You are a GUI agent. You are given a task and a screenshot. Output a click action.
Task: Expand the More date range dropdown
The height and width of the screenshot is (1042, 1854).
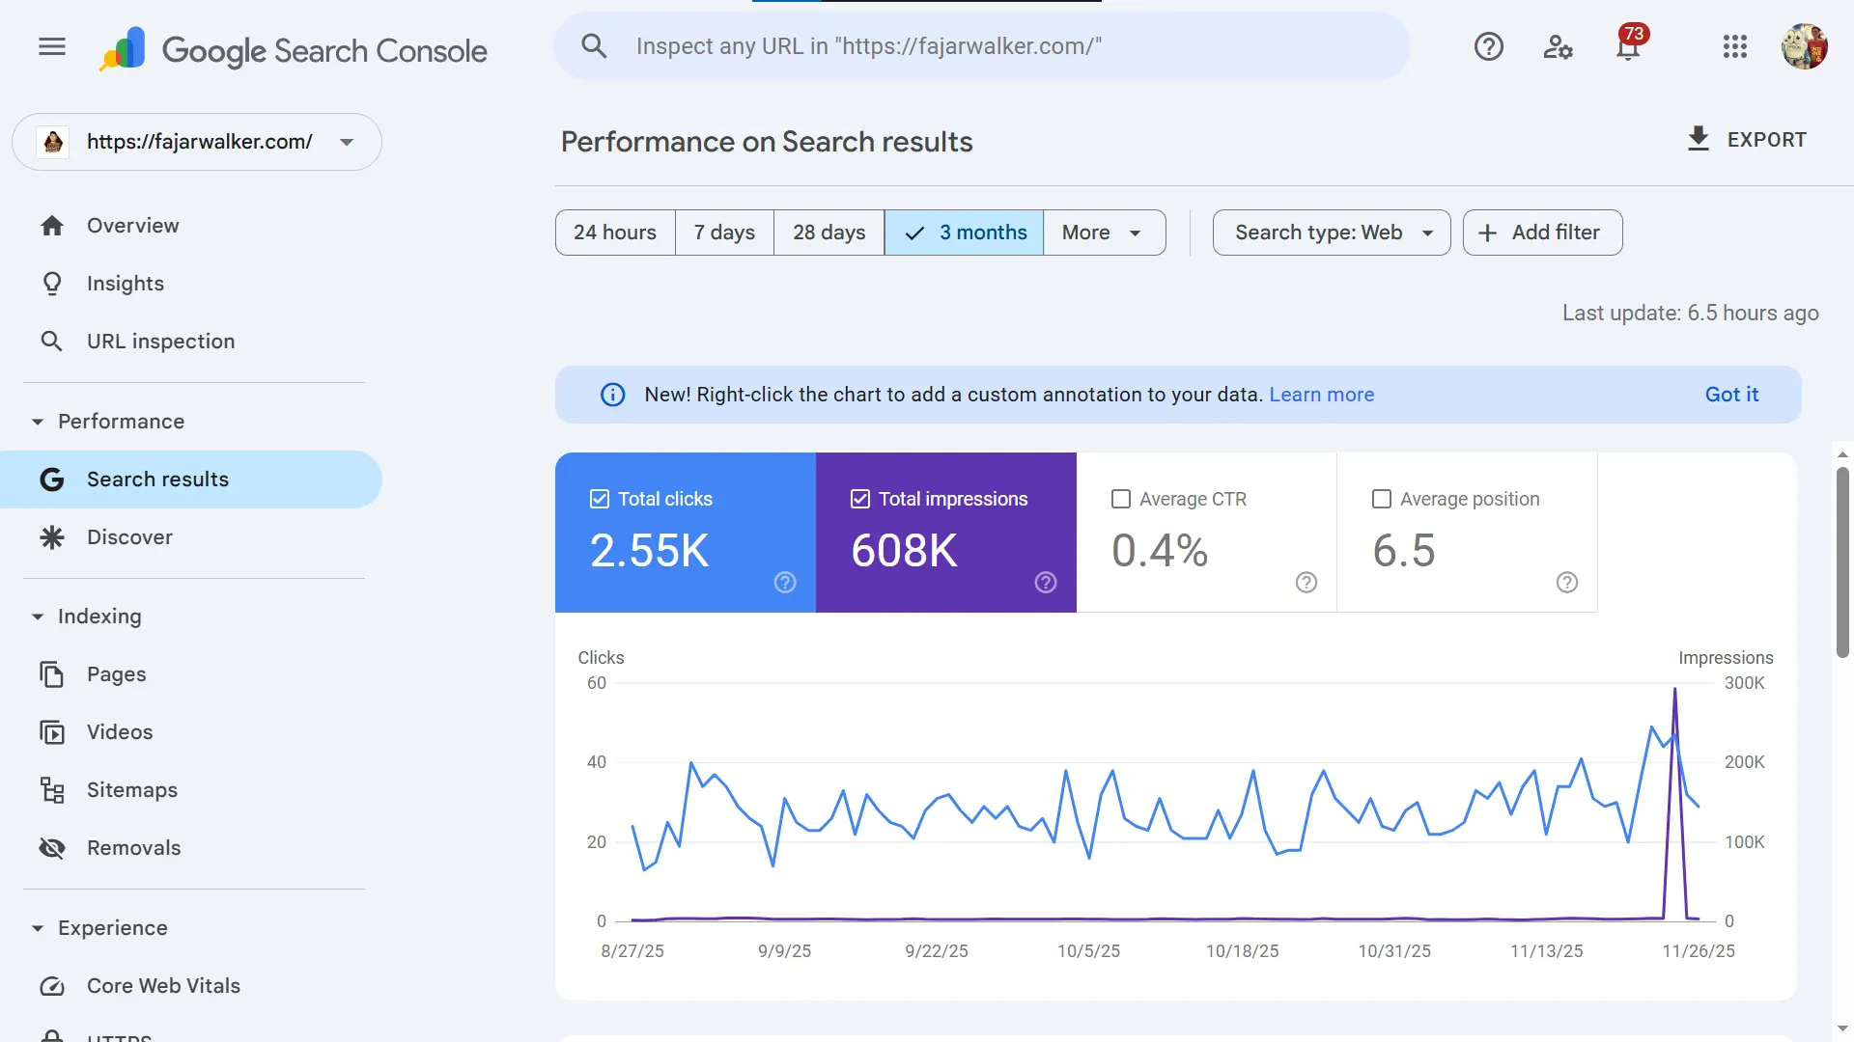coord(1103,233)
